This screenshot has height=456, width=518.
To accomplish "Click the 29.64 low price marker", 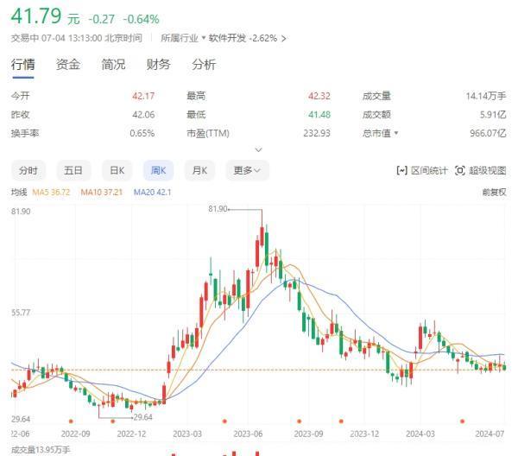I will coord(143,417).
